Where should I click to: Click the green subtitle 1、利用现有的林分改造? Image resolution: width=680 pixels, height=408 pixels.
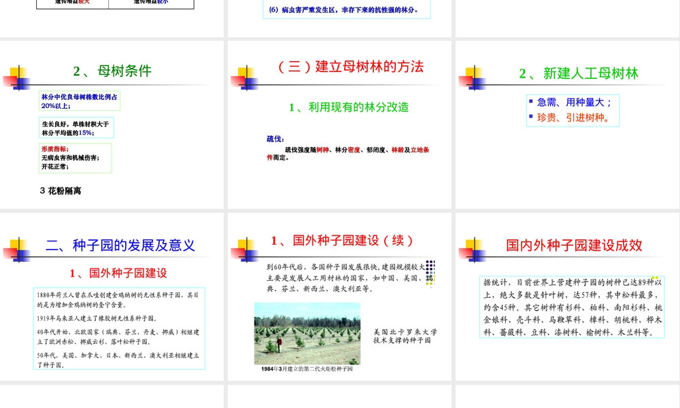tap(349, 107)
